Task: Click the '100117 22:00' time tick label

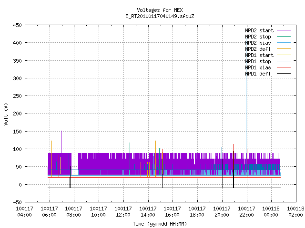Action: 246,211
